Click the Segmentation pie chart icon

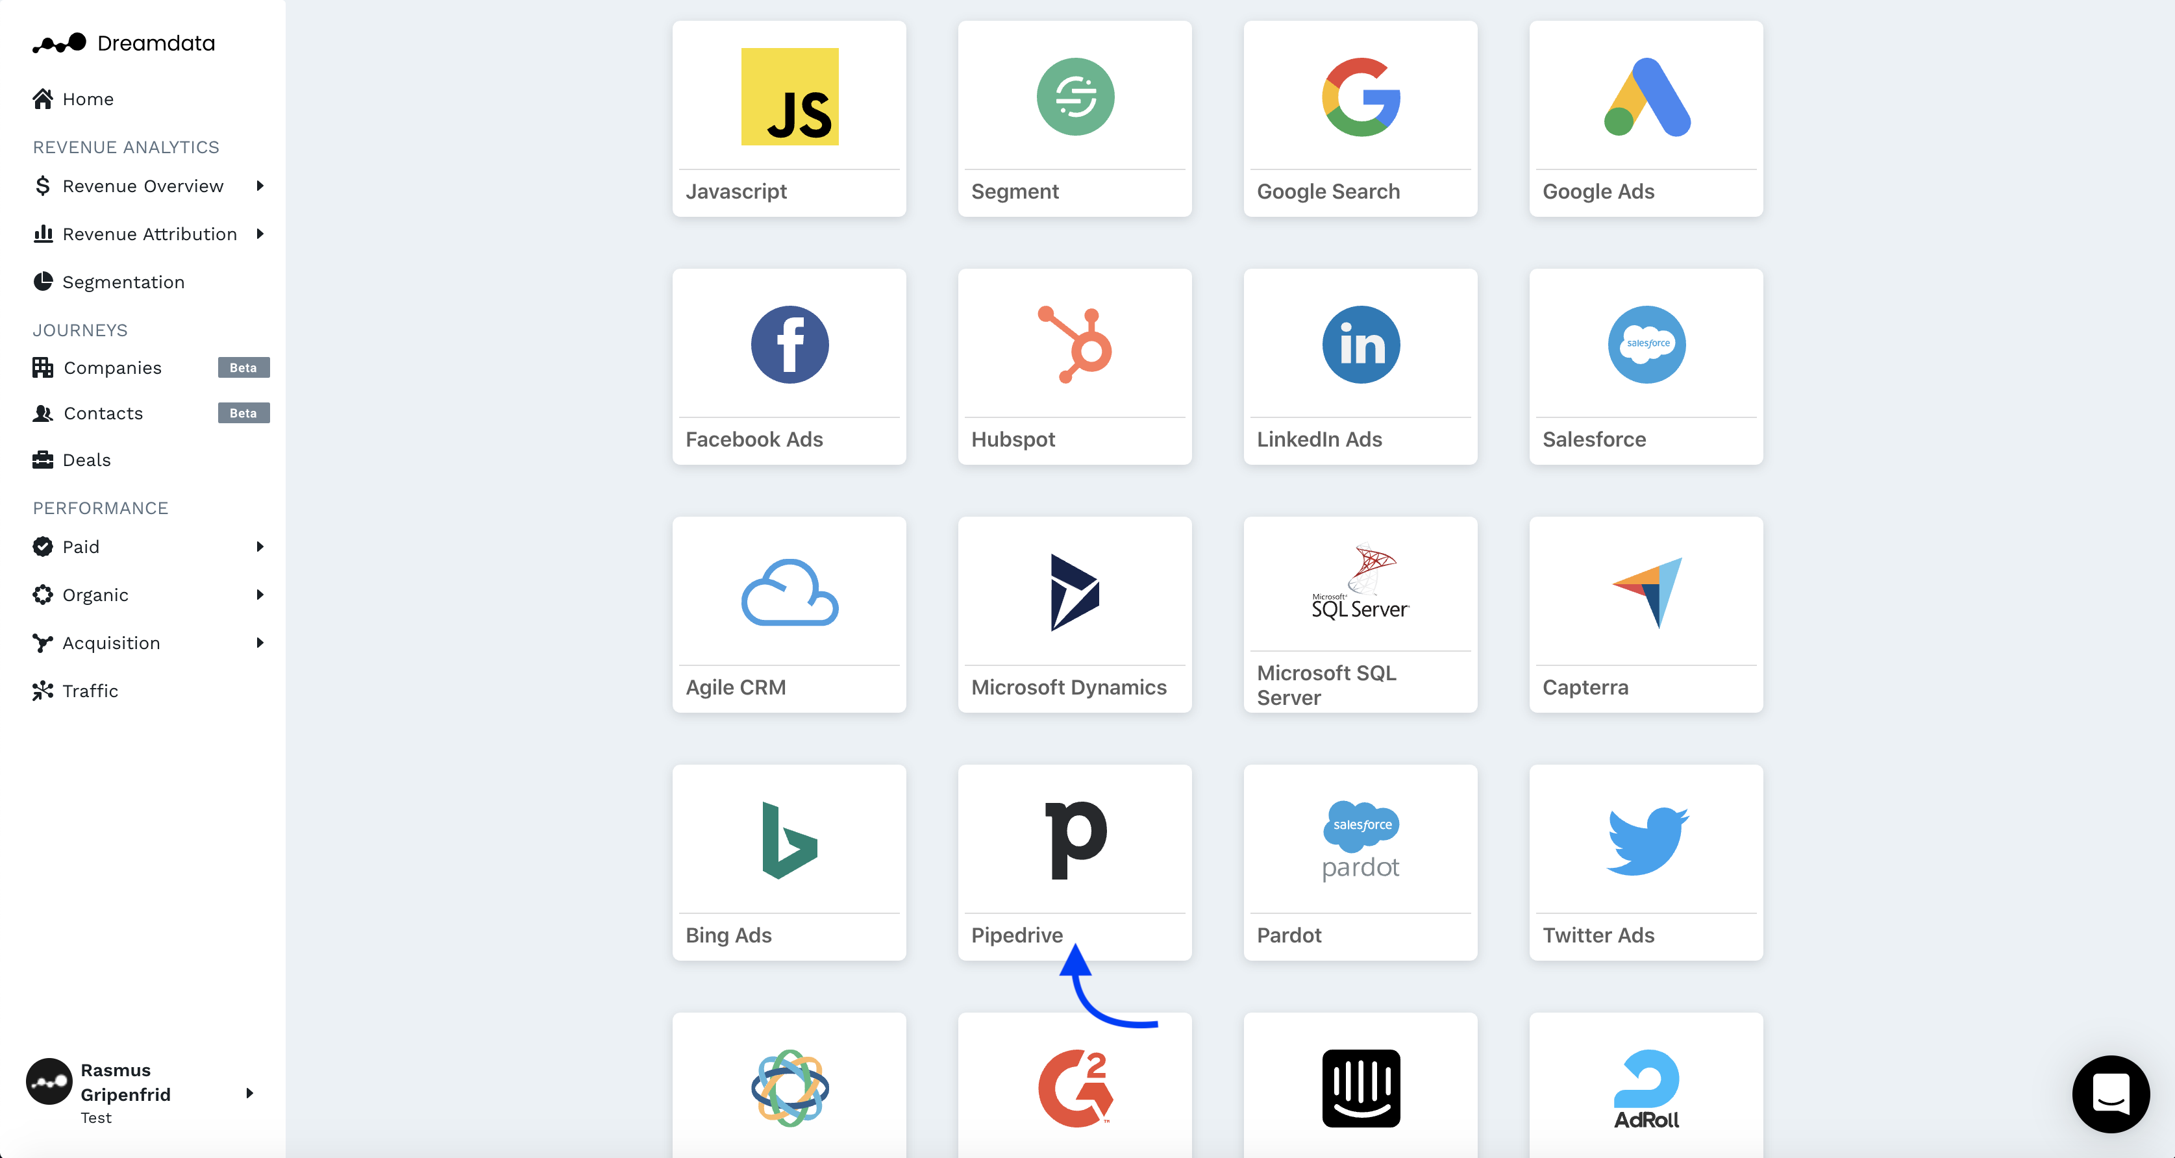[x=42, y=281]
